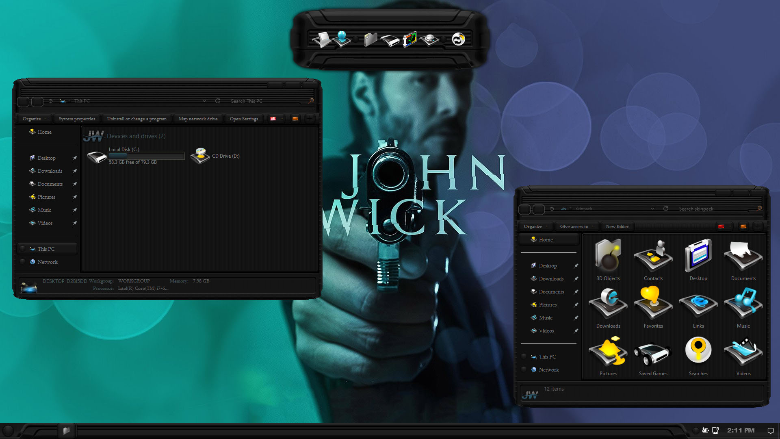
Task: Select Pictures in the This PC window sidebar
Action: click(46, 197)
